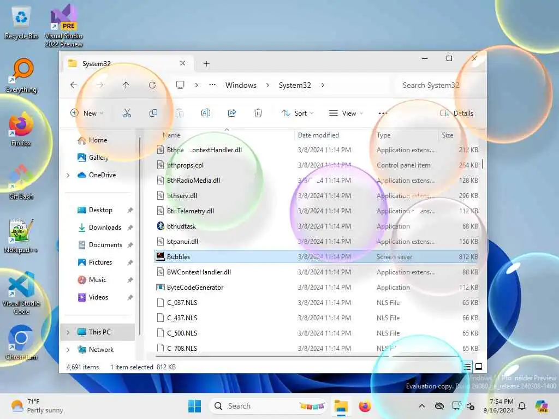Refresh the System32 folder view
559x419 pixels.
pyautogui.click(x=152, y=85)
